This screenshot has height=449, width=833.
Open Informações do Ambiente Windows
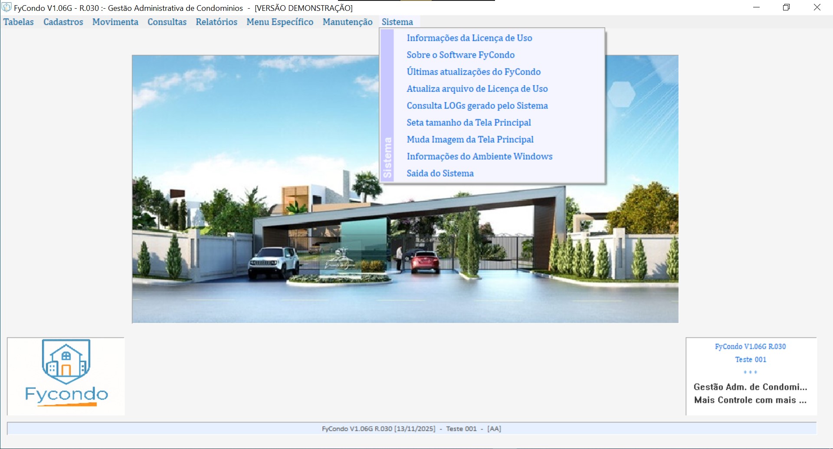pos(480,157)
